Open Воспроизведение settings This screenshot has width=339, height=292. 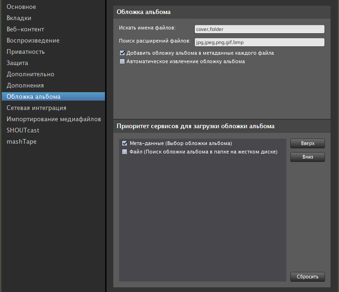point(33,40)
